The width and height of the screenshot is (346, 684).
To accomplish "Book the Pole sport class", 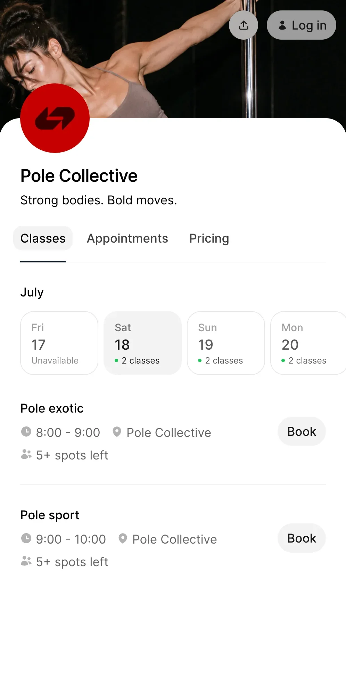I will (302, 538).
